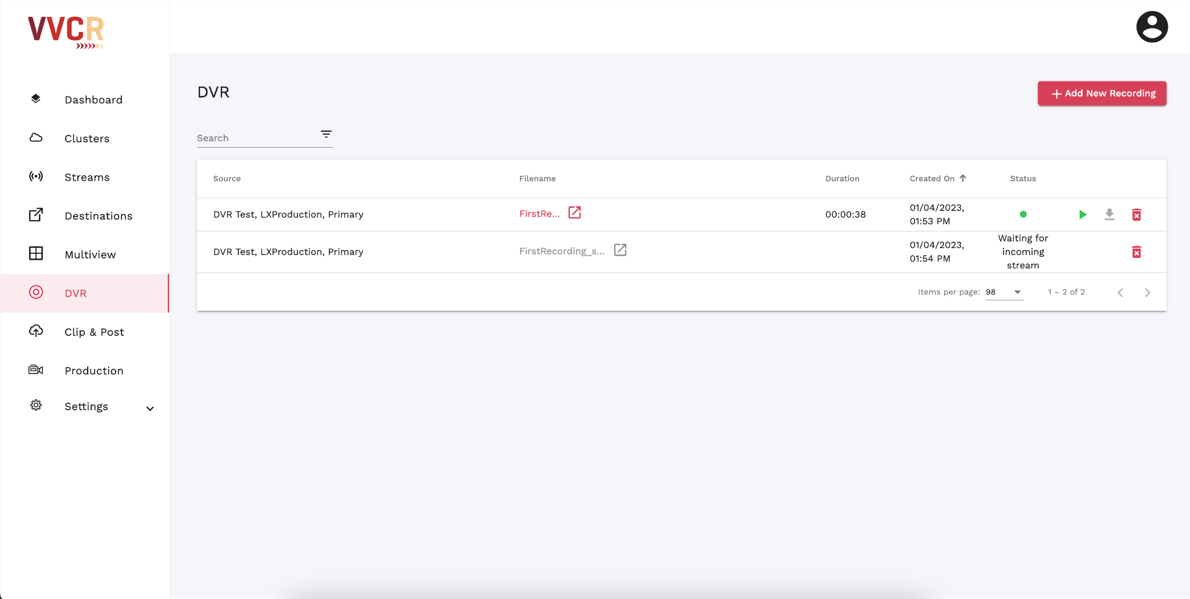Click the Clip & Post upload icon
The image size is (1190, 599).
click(36, 331)
